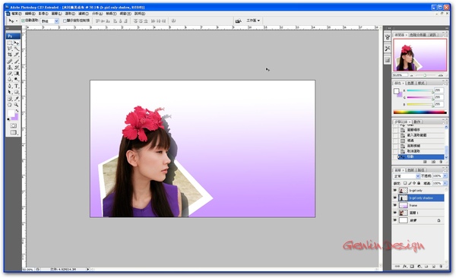
Task: Select the Move tool in toolbox
Action: click(17, 43)
